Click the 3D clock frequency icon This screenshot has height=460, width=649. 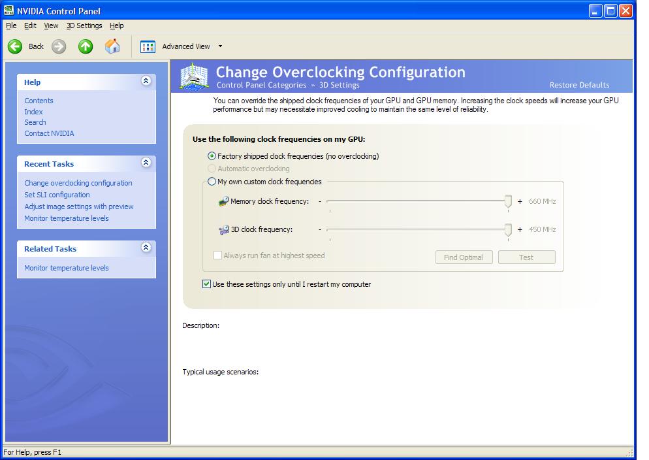(x=223, y=229)
